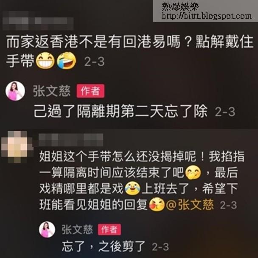The height and width of the screenshot is (258, 258).
Task: Select comment text 而家返香港不是有回港易嗎
Action: point(93,42)
